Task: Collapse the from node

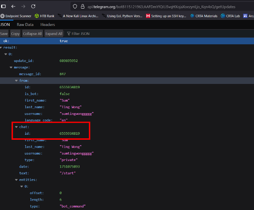Action: pyautogui.click(x=16, y=81)
